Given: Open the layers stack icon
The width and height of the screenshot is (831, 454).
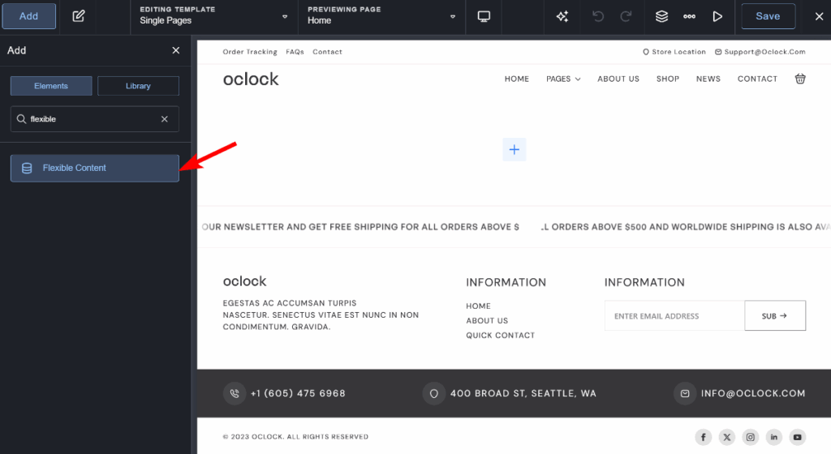Looking at the screenshot, I should [x=662, y=16].
